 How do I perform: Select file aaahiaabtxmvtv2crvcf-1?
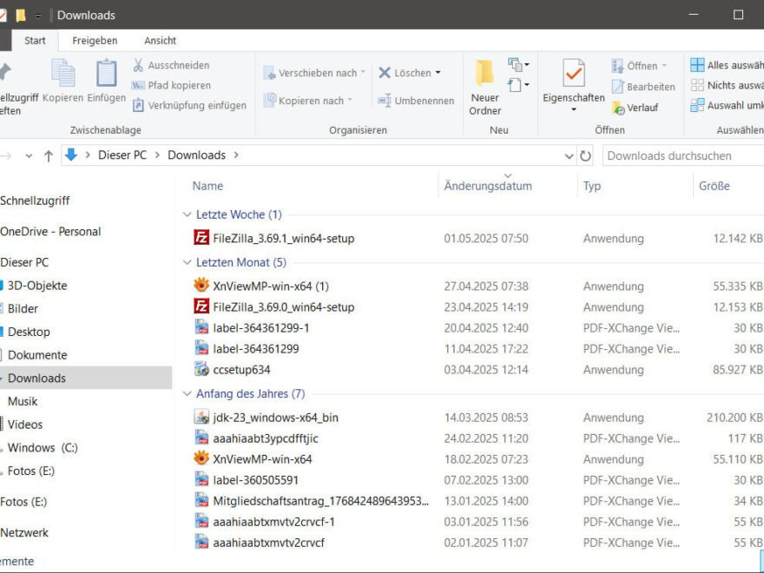coord(273,522)
